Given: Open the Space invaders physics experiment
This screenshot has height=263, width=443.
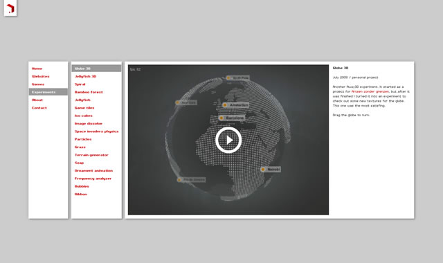Looking at the screenshot, I should coord(97,131).
